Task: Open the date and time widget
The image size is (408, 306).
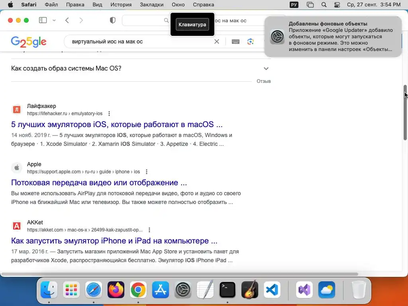Action: point(374,4)
